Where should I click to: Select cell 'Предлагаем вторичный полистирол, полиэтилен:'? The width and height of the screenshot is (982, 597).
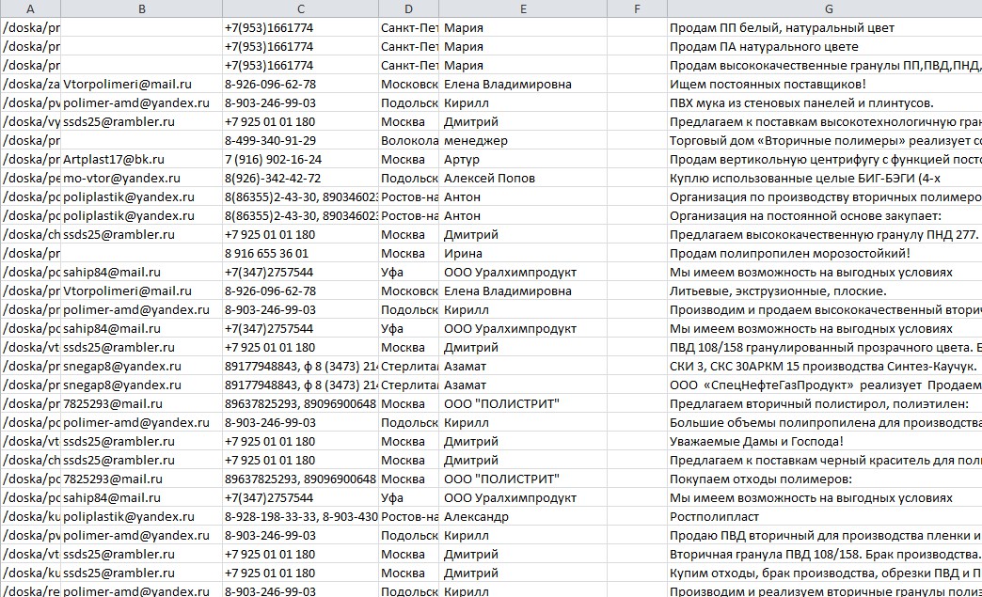(x=825, y=403)
